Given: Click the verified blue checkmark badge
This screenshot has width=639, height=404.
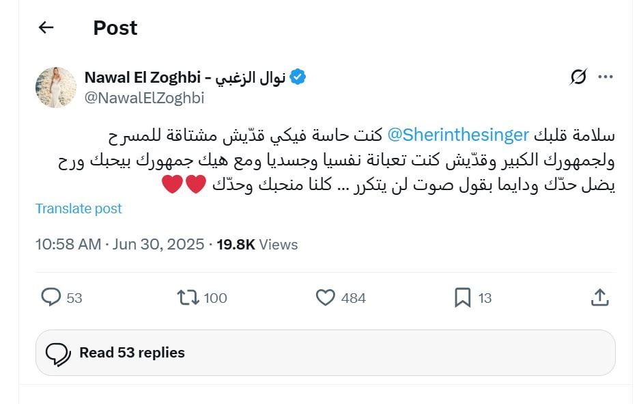Looking at the screenshot, I should click(x=298, y=77).
